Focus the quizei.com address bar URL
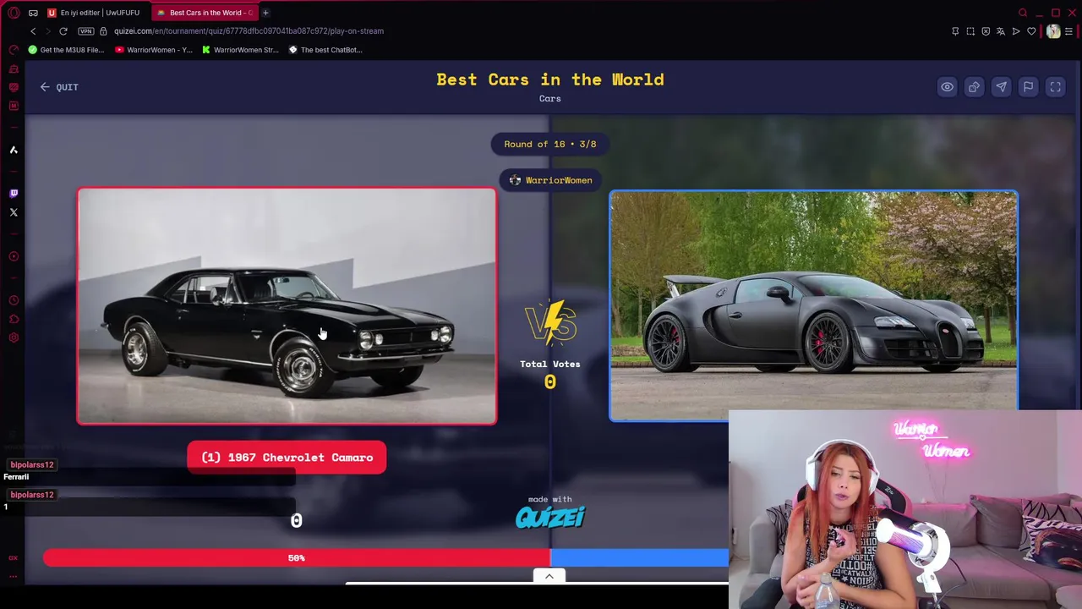The height and width of the screenshot is (609, 1082). 249,31
